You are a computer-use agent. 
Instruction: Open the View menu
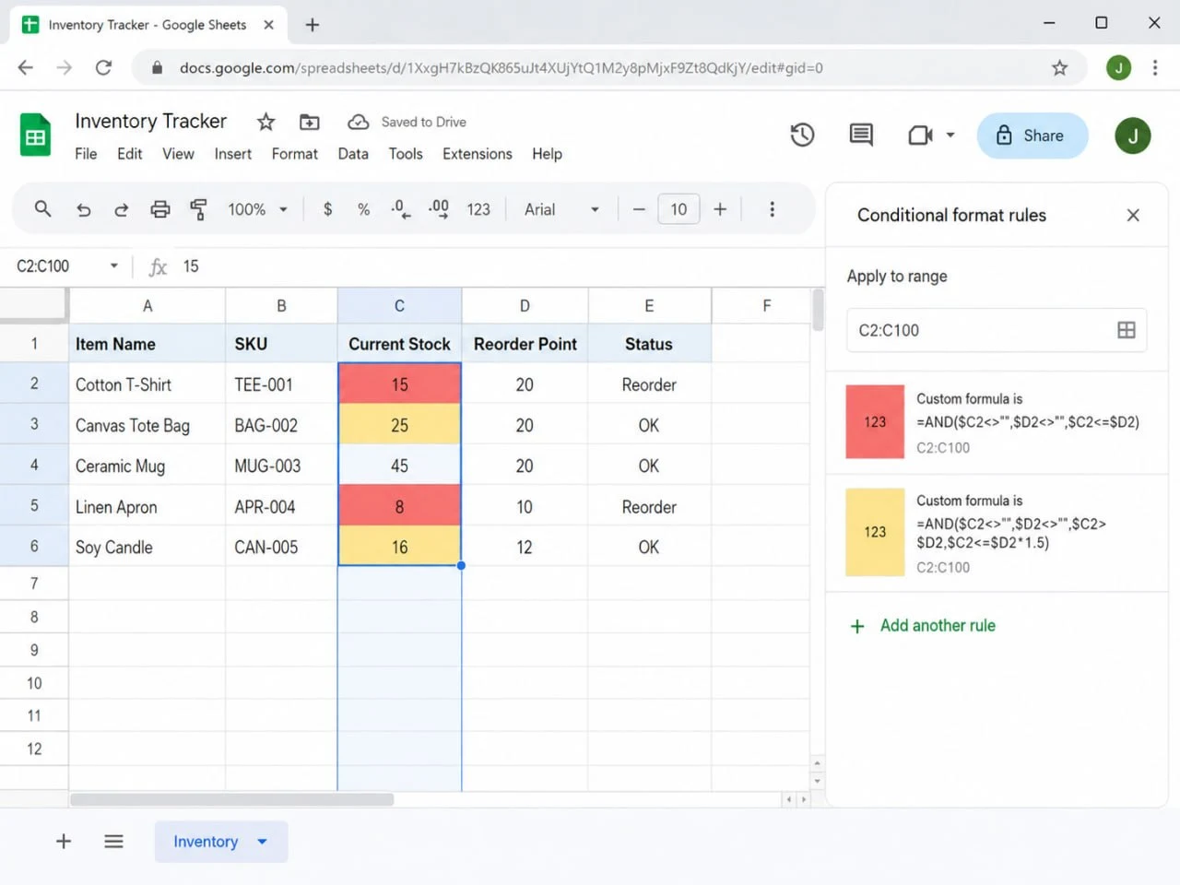[x=178, y=154]
